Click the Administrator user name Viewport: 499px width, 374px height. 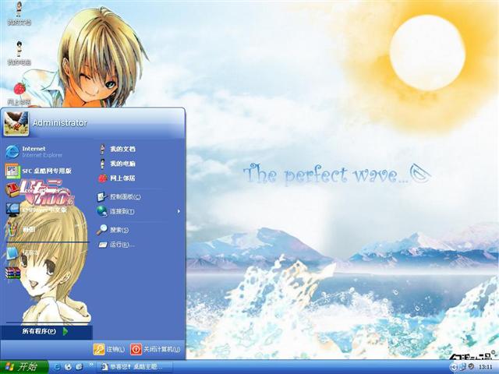[x=59, y=123]
